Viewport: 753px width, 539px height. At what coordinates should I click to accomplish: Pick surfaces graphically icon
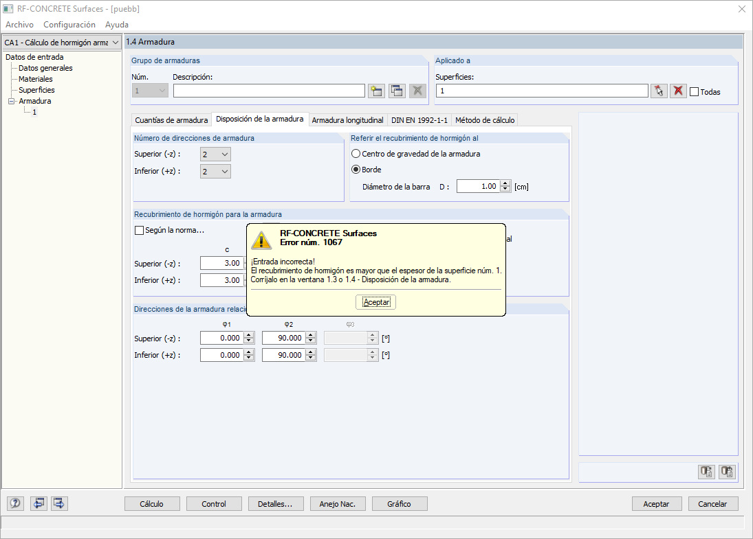point(659,91)
